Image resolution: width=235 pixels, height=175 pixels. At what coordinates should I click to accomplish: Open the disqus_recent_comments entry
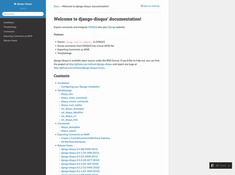(x=75, y=102)
